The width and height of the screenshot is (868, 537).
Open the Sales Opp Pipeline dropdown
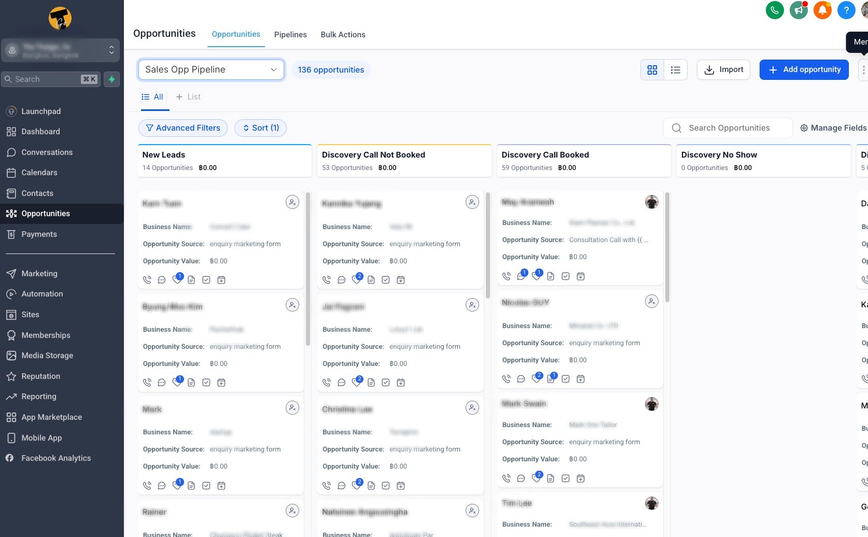click(x=211, y=69)
